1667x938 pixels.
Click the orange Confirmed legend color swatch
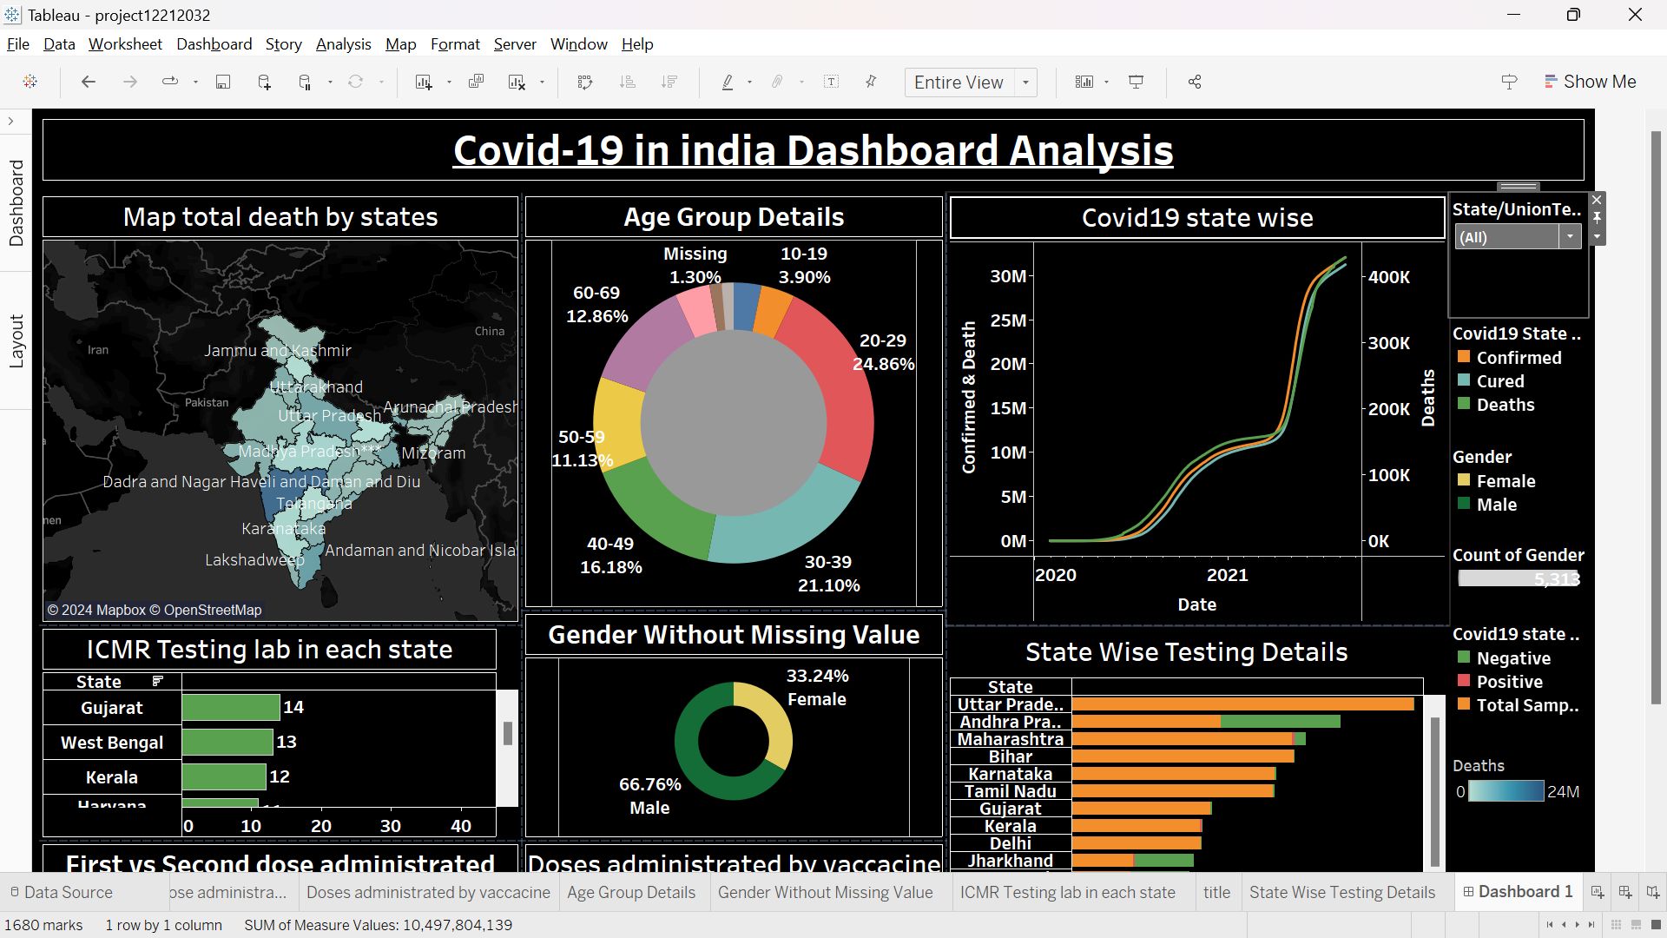pos(1464,357)
